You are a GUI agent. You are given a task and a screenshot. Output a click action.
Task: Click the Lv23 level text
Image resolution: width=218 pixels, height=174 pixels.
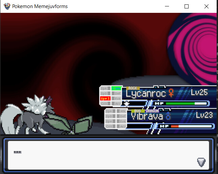[x=204, y=115]
